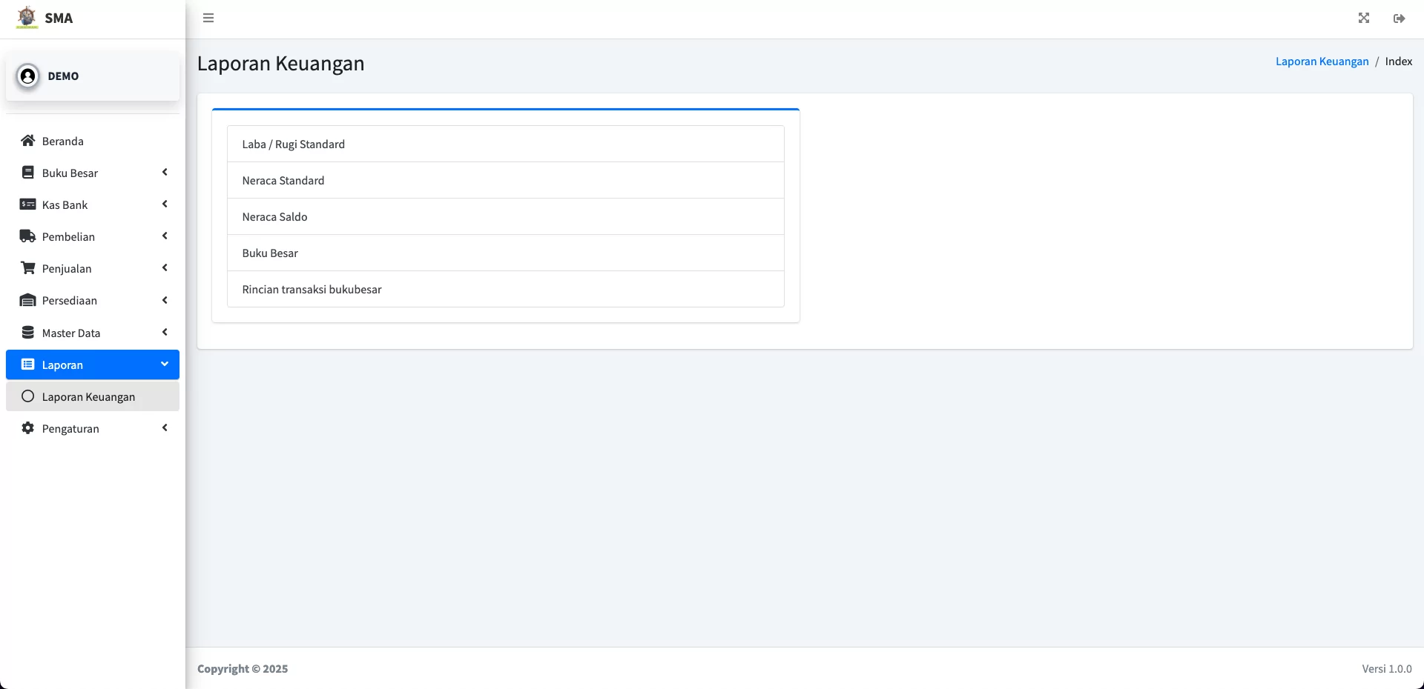Click the Laporan Keuangan breadcrumb link
The height and width of the screenshot is (689, 1424).
coord(1322,61)
